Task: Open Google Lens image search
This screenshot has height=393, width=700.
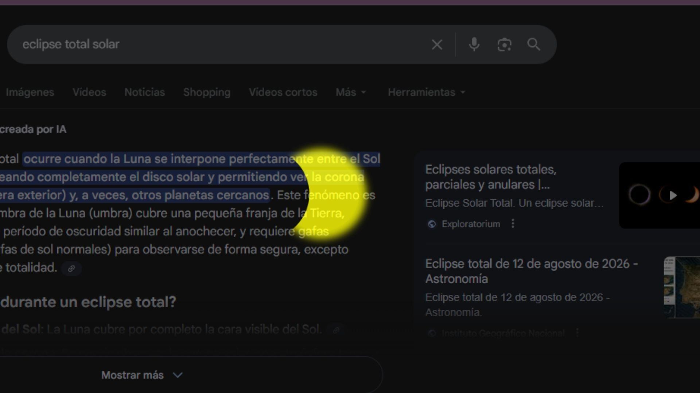Action: (x=504, y=44)
